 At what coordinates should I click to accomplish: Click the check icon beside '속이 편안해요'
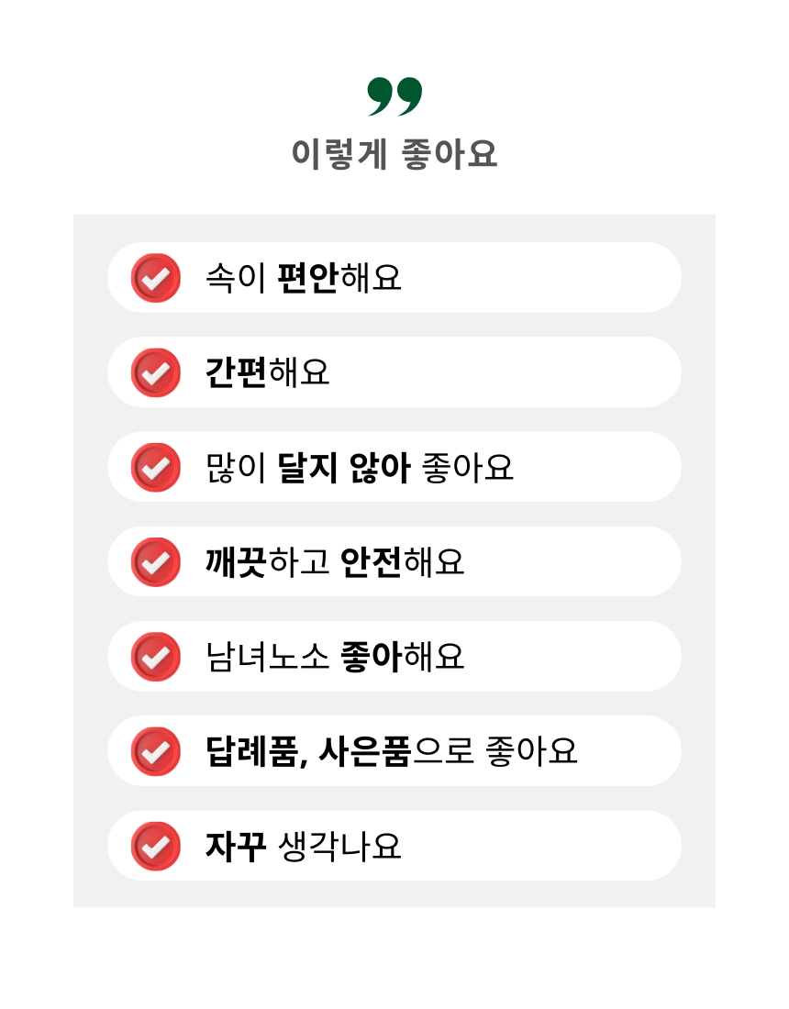pos(156,277)
